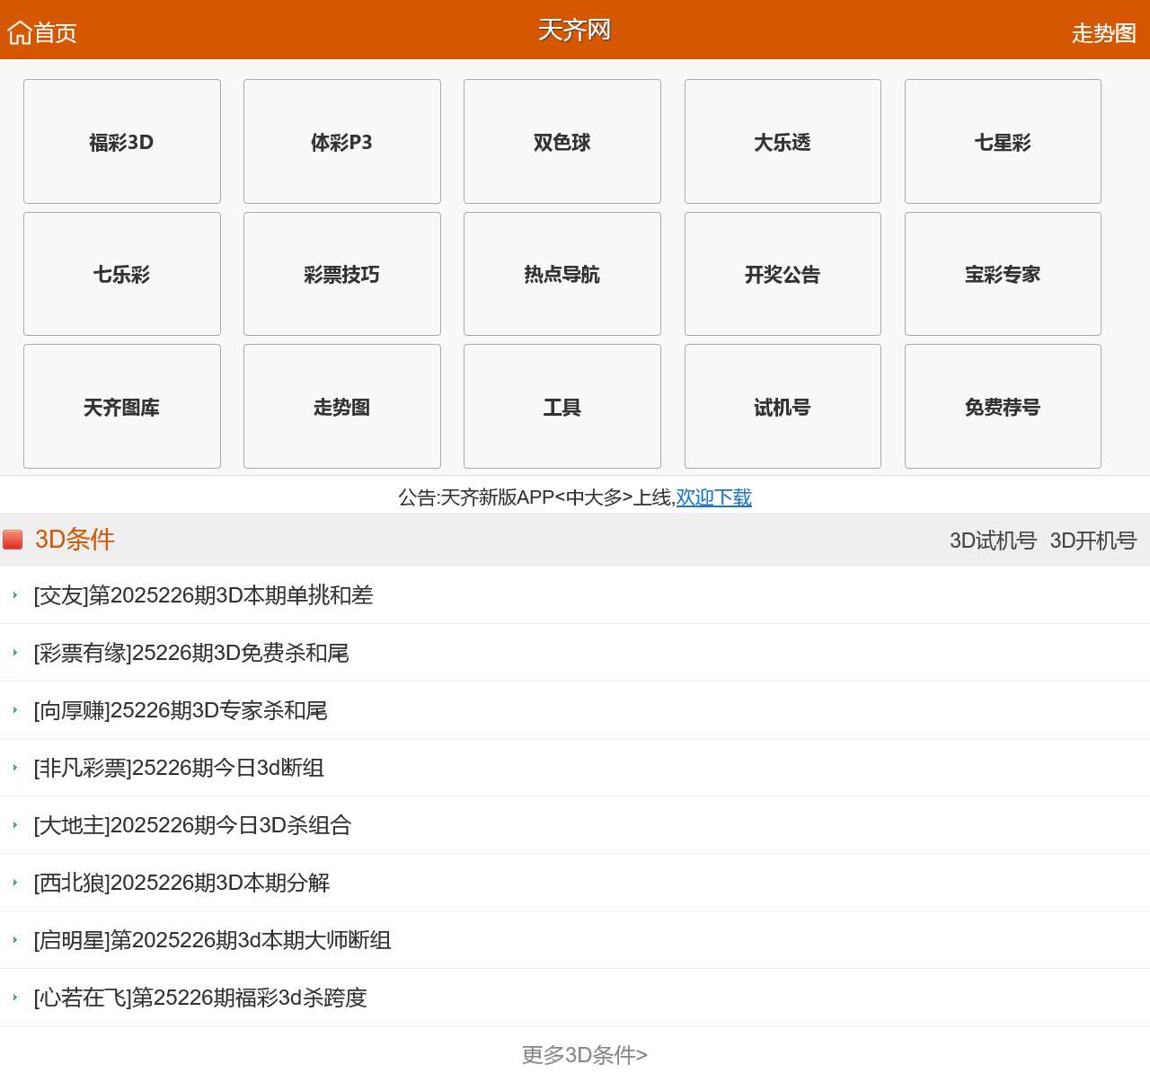Open the [心若在飞] 杀跨度 article
This screenshot has width=1150, height=1073.
200,998
